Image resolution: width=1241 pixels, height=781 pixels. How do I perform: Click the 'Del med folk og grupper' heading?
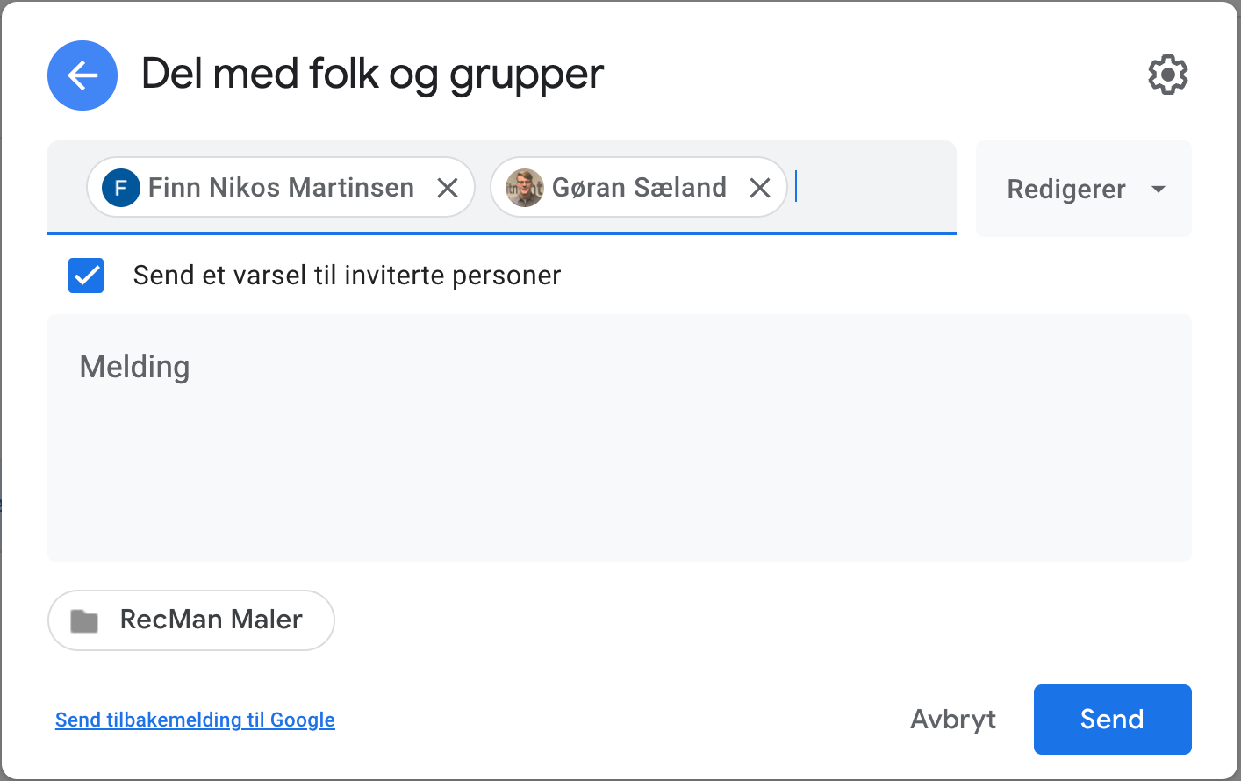(372, 75)
